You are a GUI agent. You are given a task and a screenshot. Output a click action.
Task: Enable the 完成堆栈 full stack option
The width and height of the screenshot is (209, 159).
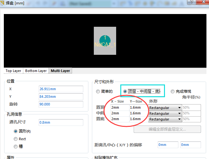point(173,91)
